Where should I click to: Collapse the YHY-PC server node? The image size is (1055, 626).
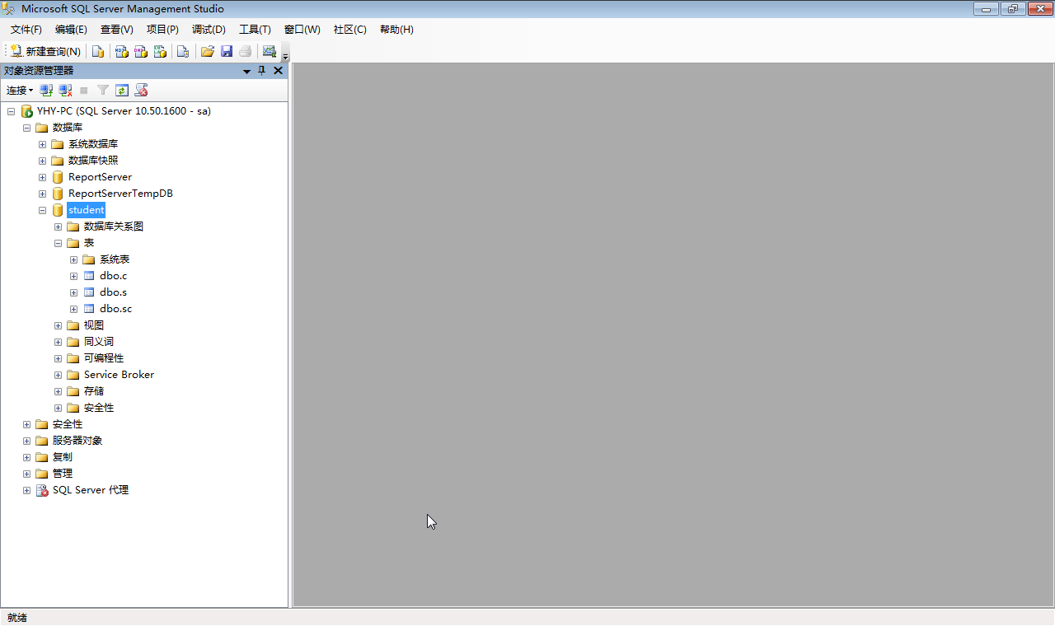(x=11, y=111)
